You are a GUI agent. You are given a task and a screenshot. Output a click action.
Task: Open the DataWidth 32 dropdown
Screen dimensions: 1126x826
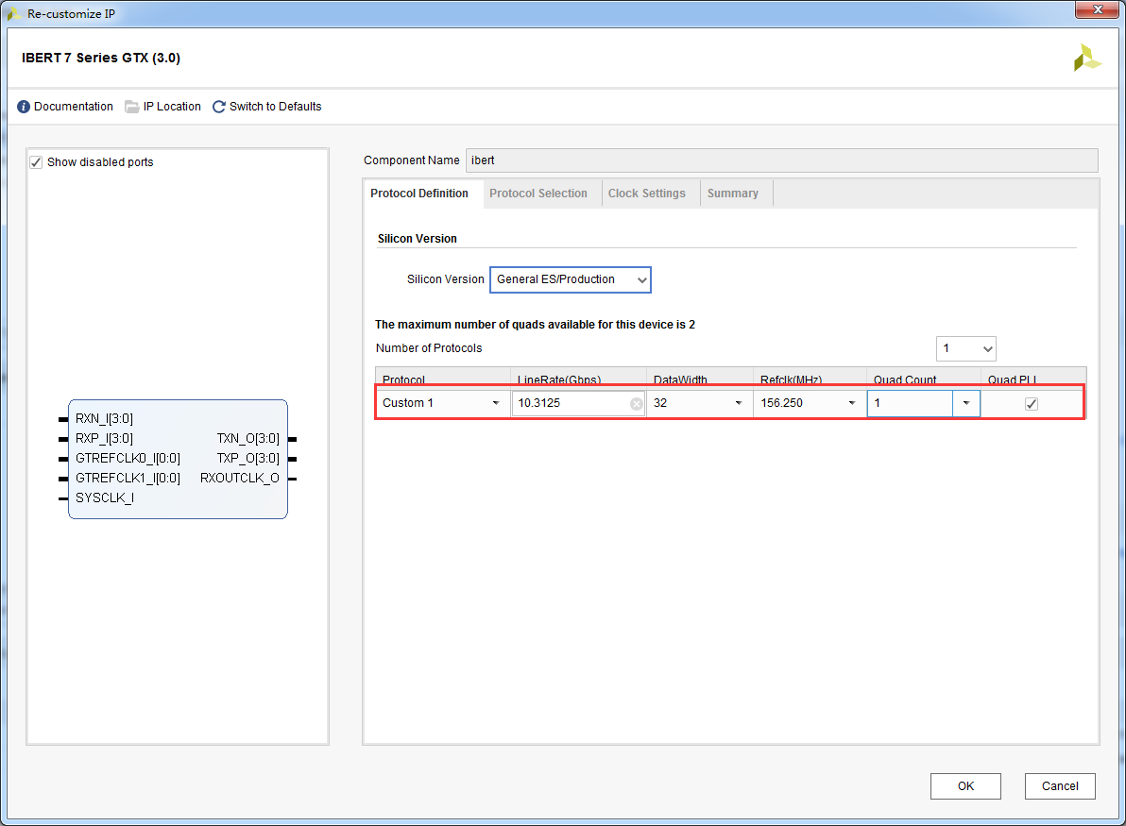click(x=738, y=403)
